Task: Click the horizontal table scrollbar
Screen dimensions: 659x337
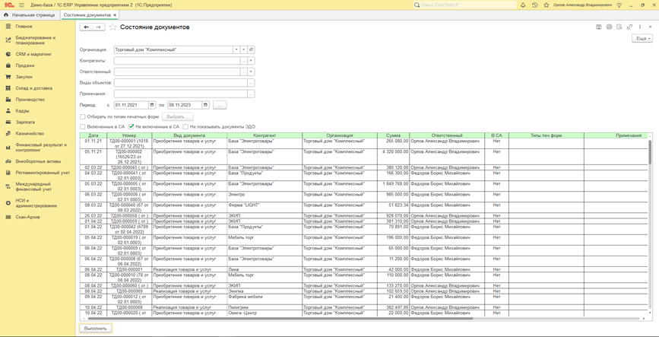Action: point(280,319)
